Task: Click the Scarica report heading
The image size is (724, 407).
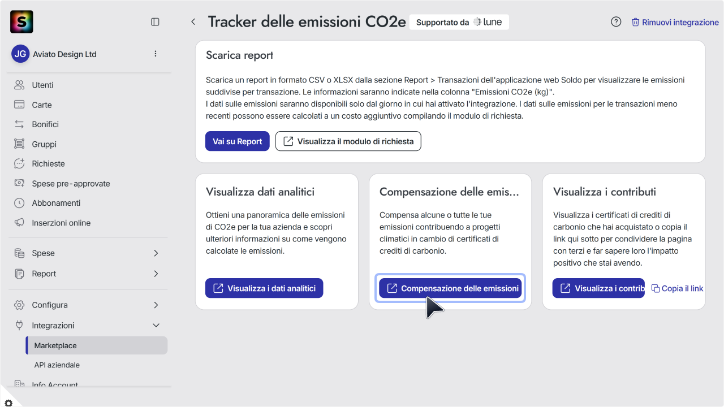Action: click(240, 55)
